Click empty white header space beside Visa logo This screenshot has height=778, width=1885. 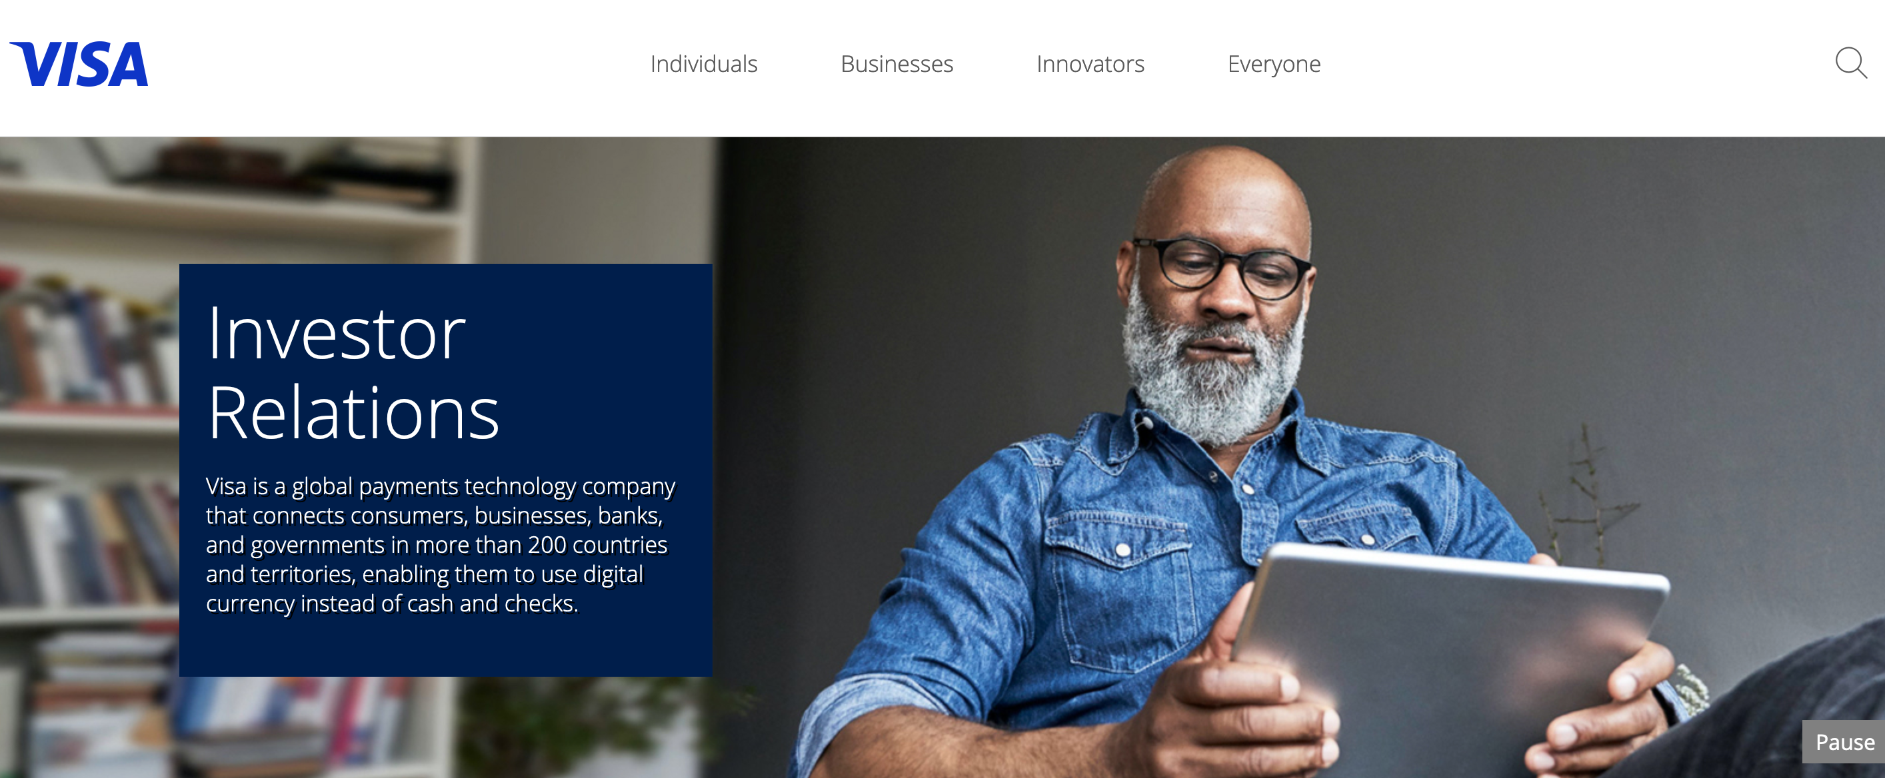[x=381, y=66]
